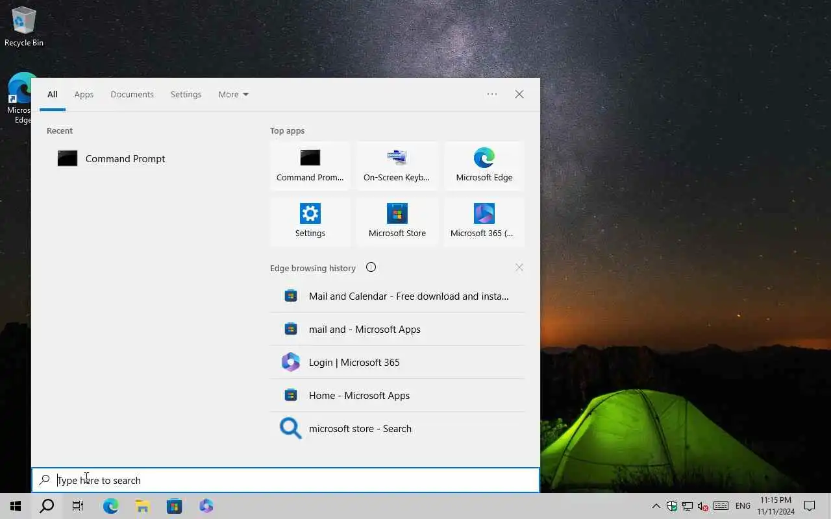Select the Recycle Bin desktop icon
The image size is (831, 519).
click(24, 27)
